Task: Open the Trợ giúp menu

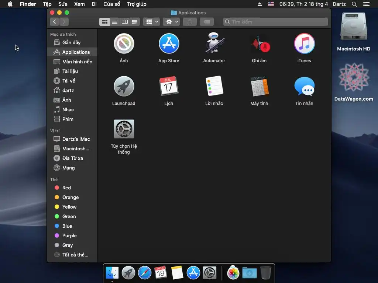Action: [137, 4]
